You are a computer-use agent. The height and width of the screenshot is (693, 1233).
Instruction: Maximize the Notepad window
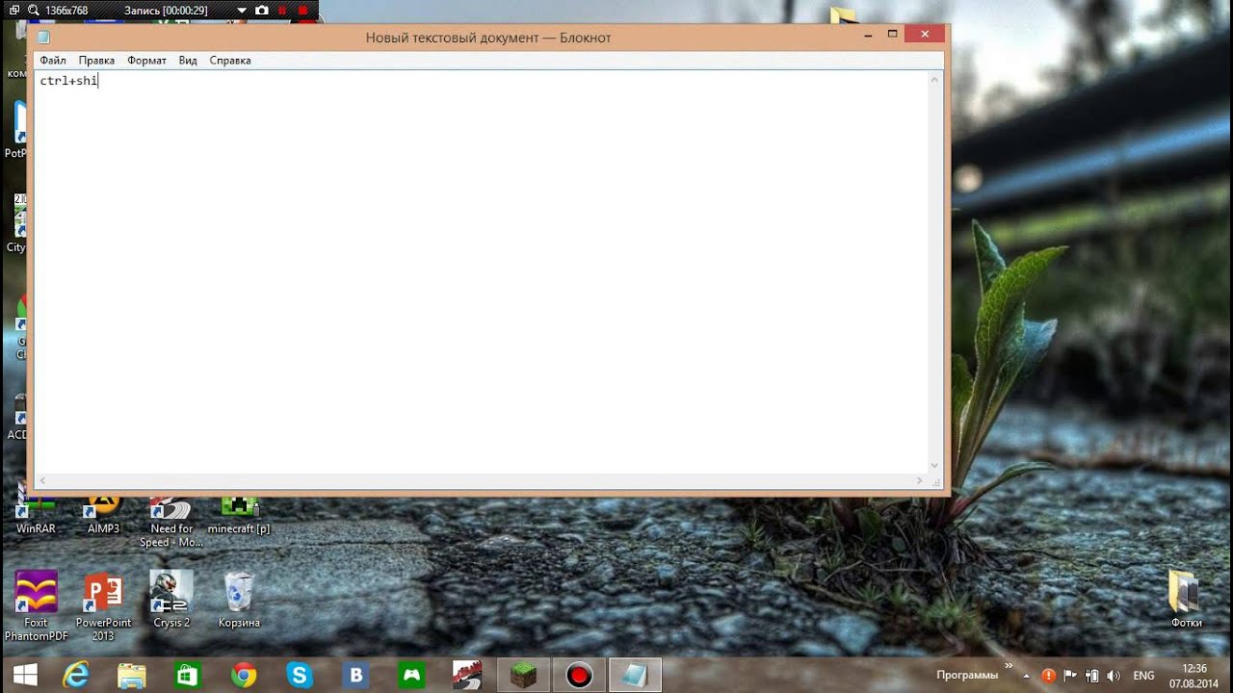893,35
